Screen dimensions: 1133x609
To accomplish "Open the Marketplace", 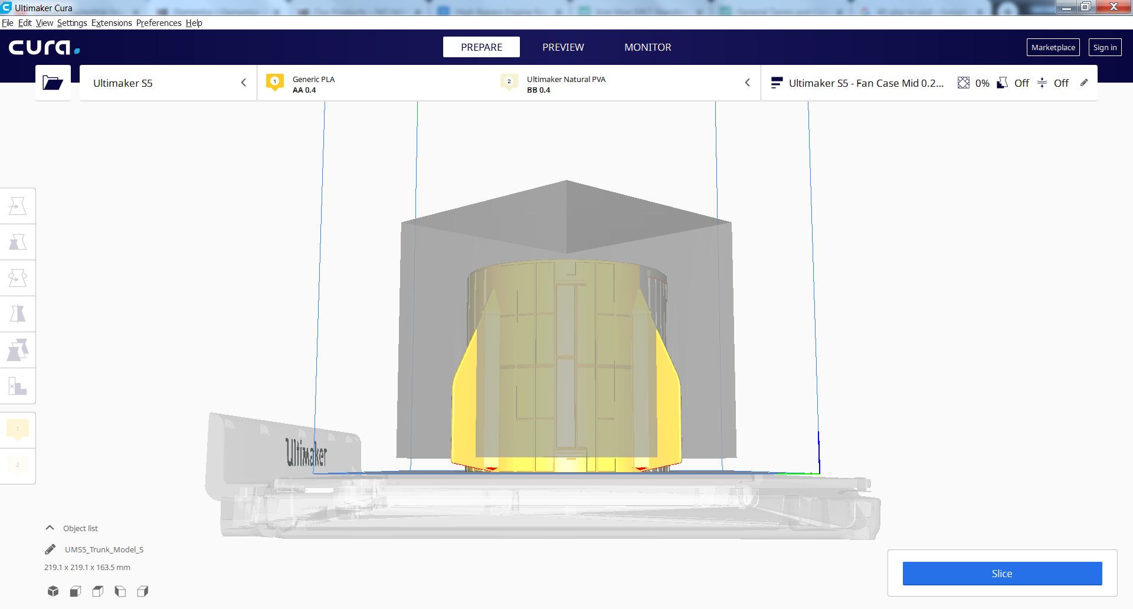I will tap(1053, 47).
